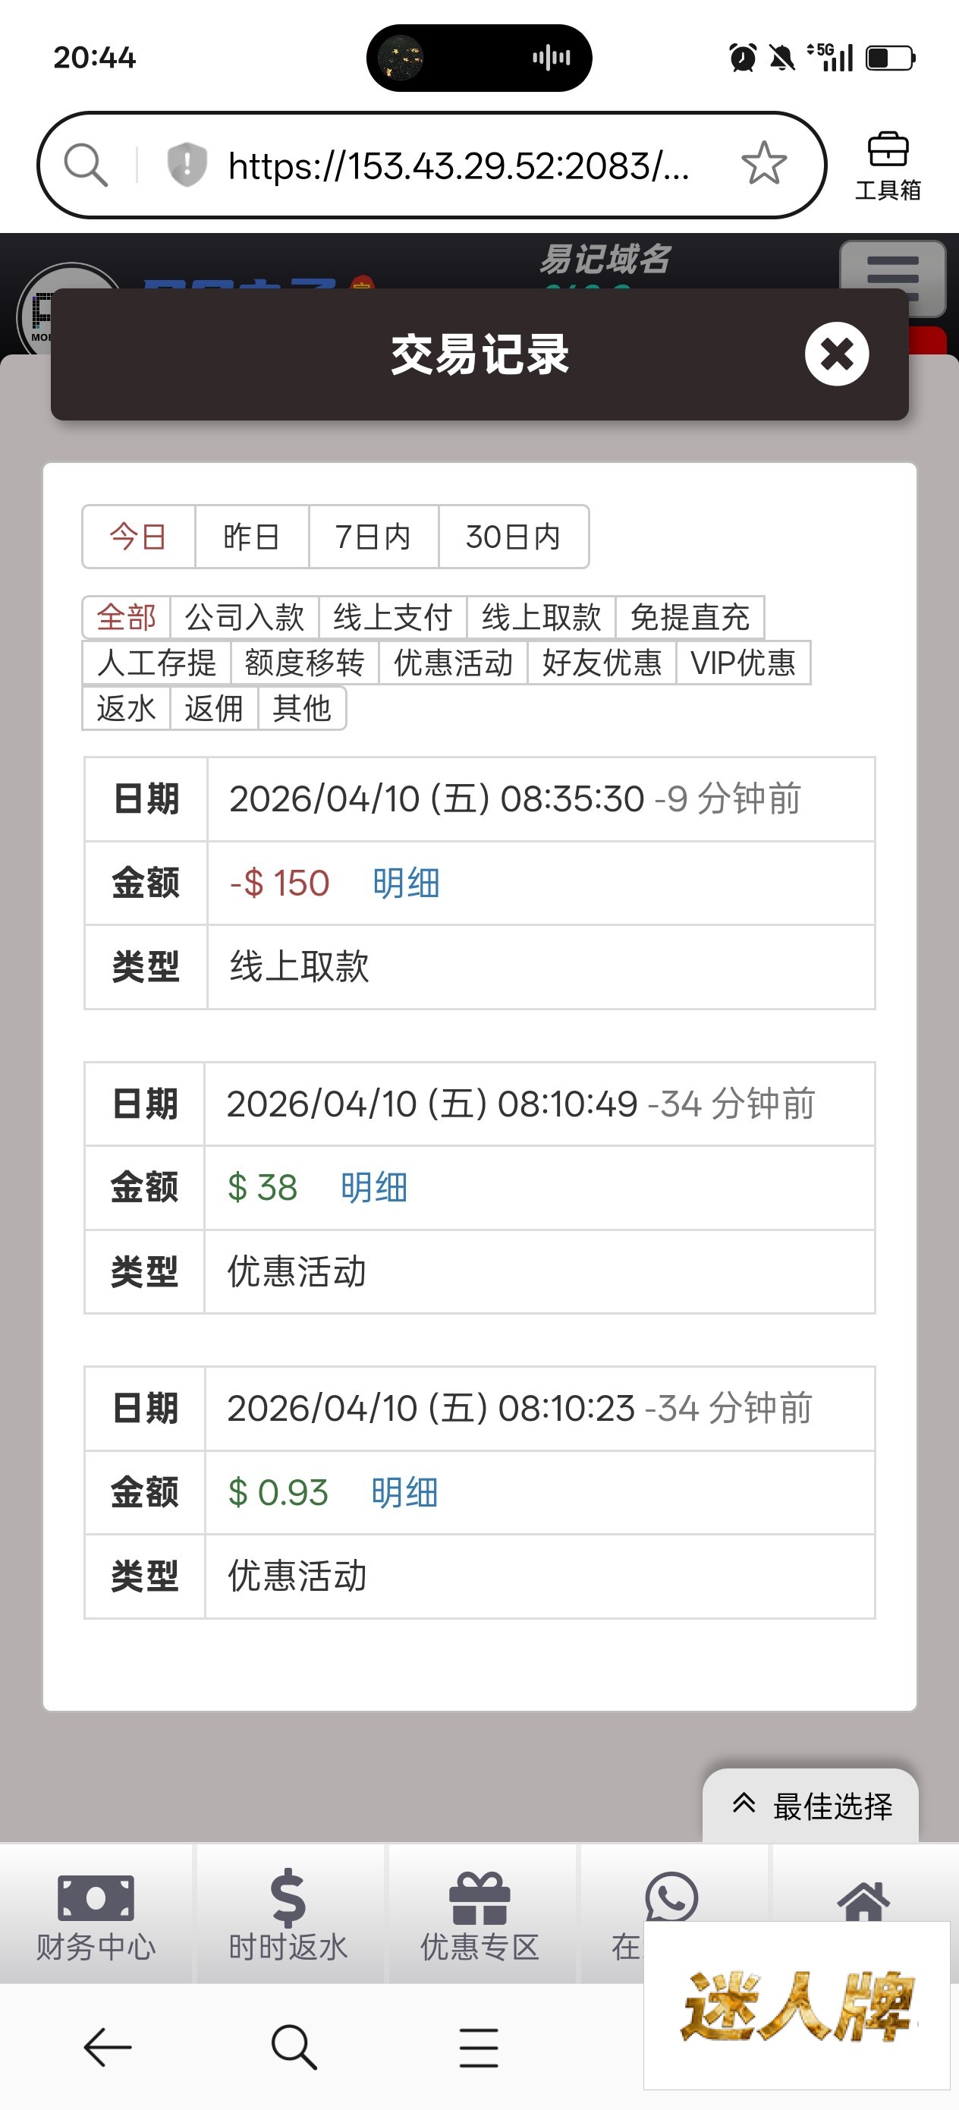Screen dimensions: 959x2110
Task: Open 优惠专区 gift icon
Action: point(480,1913)
